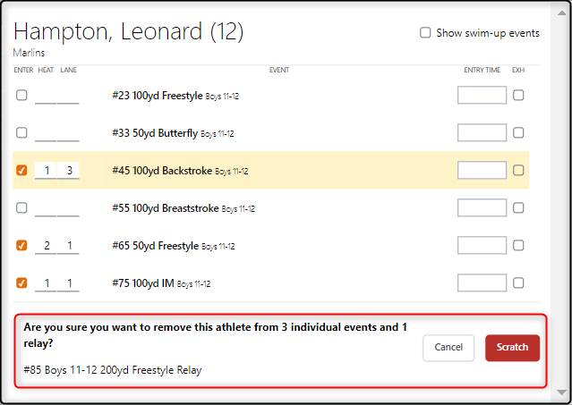572x405 pixels.
Task: Toggle EXH box for #33 50yd Butterfly
Action: coord(518,132)
